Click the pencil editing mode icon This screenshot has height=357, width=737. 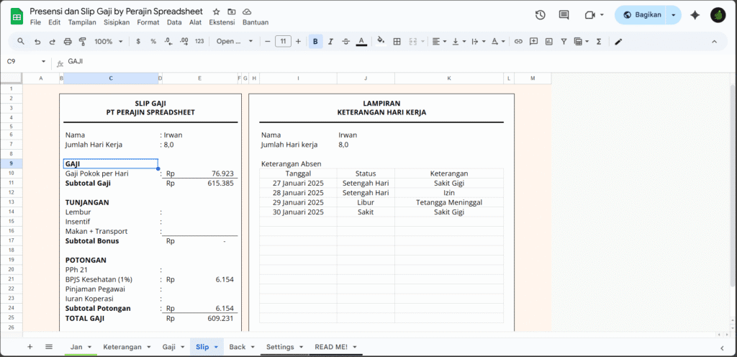click(x=618, y=41)
